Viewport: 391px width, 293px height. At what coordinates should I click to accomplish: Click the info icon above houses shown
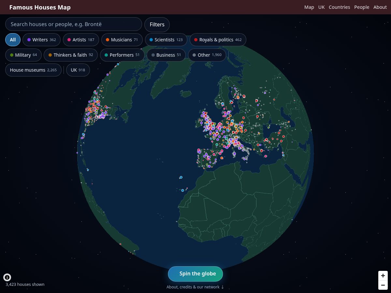coord(7,277)
